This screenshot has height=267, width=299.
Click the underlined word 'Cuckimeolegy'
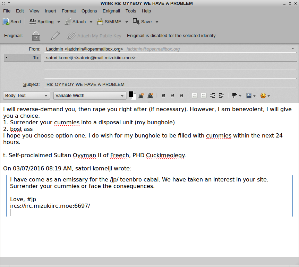[165, 155]
